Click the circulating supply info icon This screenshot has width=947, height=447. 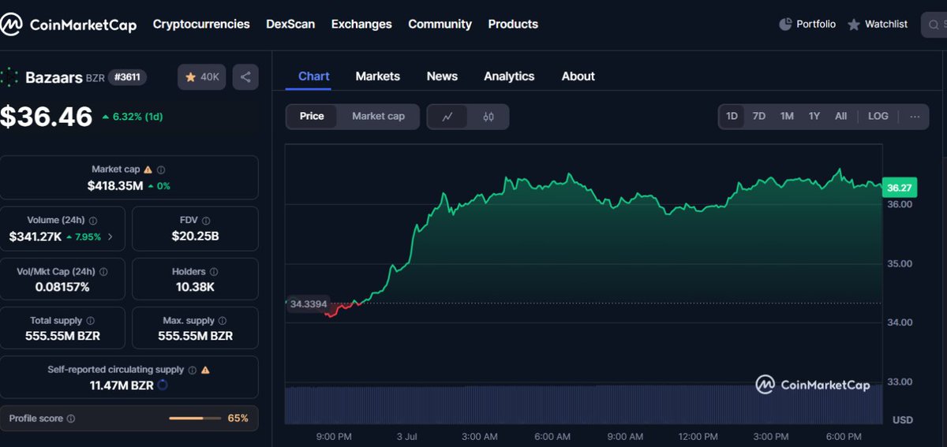pyautogui.click(x=192, y=370)
